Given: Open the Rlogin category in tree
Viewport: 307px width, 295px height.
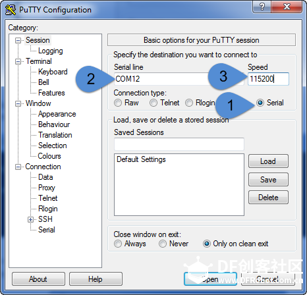Looking at the screenshot, I should pos(48,209).
